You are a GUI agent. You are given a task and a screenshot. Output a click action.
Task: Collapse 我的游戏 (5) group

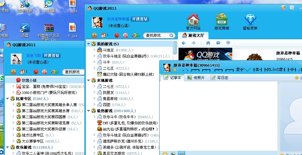(89, 44)
